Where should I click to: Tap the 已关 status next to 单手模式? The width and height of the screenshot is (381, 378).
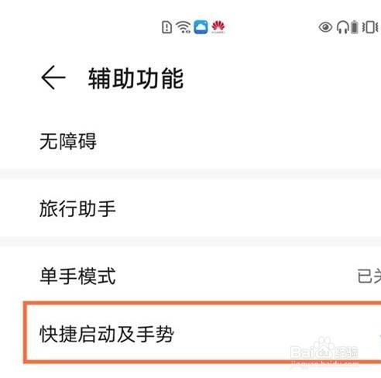pos(369,276)
